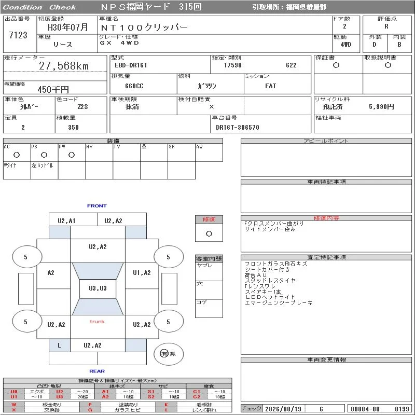Click the trunk label on diagram
Image resolution: width=415 pixels, height=415 pixels.
point(97,322)
